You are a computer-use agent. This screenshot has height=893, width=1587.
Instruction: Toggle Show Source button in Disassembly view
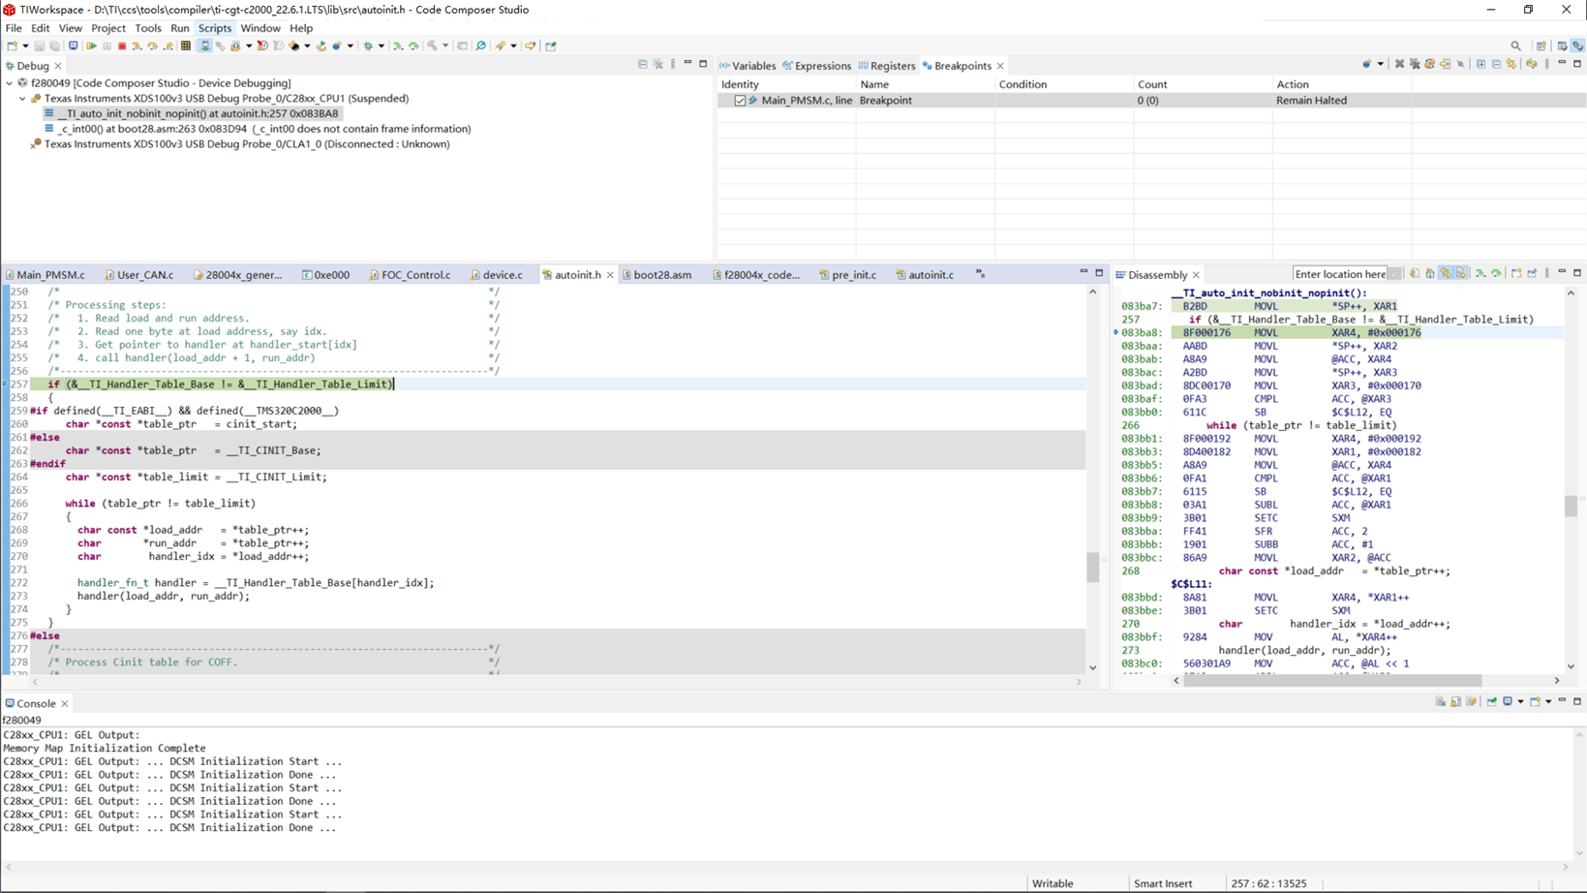coord(1461,274)
